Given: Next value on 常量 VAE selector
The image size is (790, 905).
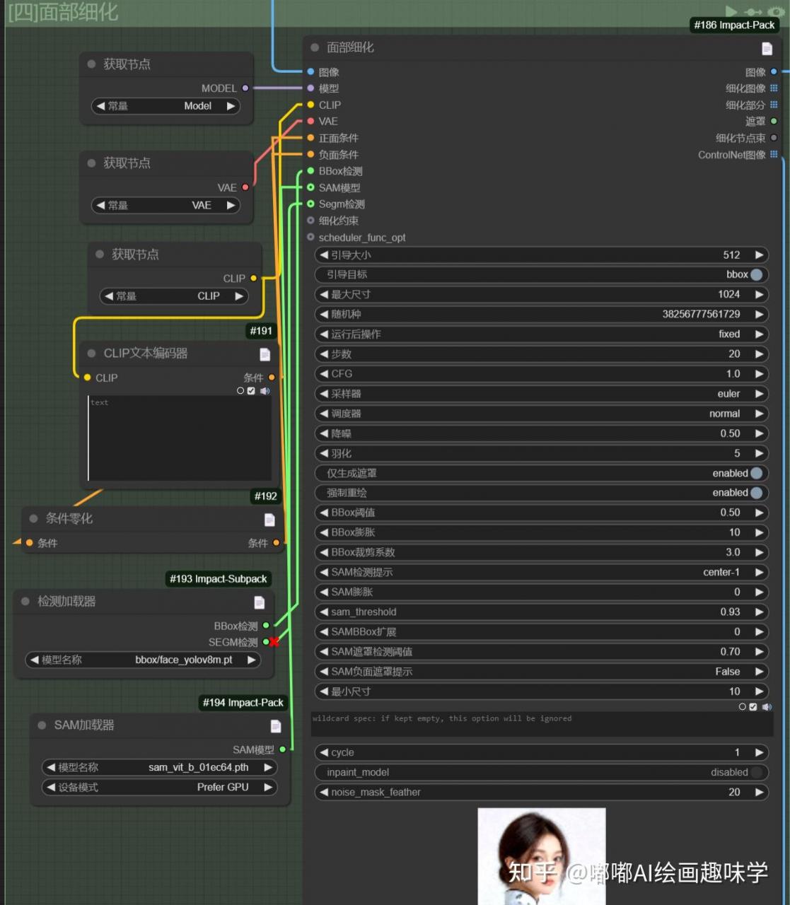Looking at the screenshot, I should (x=231, y=205).
